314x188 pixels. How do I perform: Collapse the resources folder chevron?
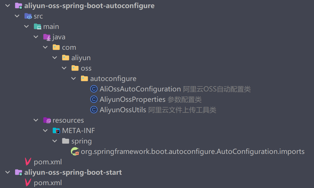point(36,120)
